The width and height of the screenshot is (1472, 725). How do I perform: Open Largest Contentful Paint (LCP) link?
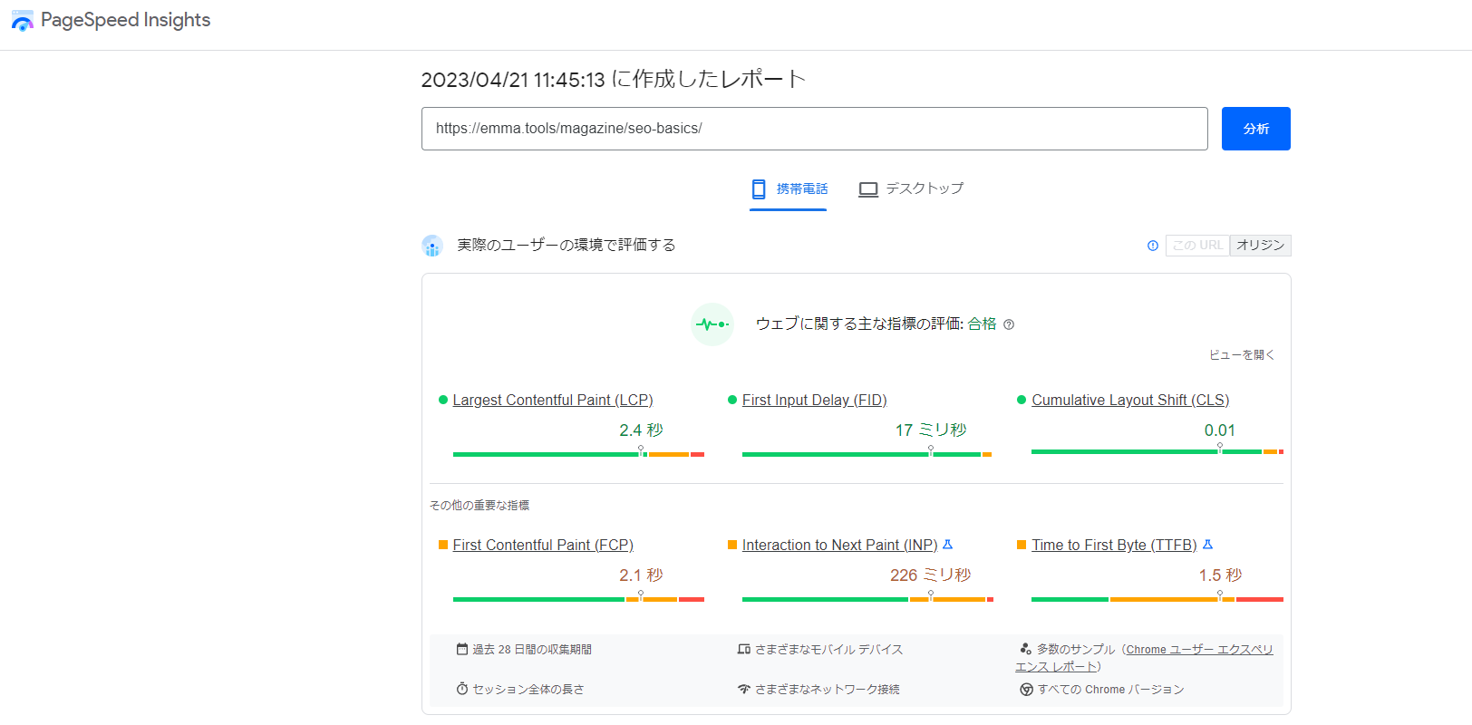(552, 401)
